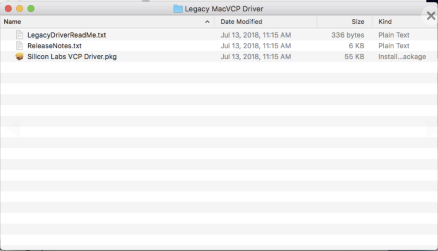The height and width of the screenshot is (251, 438).
Task: Click the green zoom window button
Action: (x=31, y=9)
